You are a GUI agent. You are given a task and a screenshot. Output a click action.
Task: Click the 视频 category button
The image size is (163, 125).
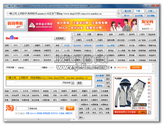pos(7,45)
